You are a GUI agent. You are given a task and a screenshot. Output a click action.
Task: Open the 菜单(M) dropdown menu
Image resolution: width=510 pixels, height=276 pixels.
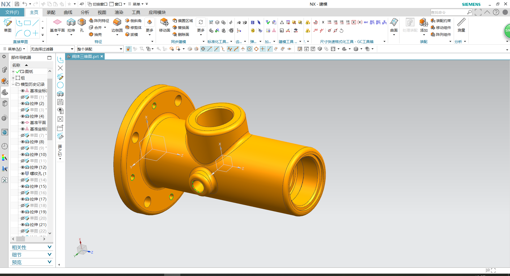(x=14, y=49)
